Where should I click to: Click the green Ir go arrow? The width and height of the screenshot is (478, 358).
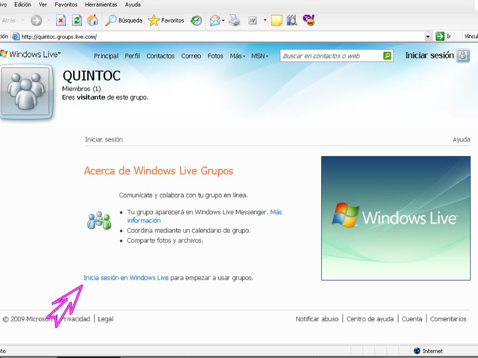(x=440, y=36)
